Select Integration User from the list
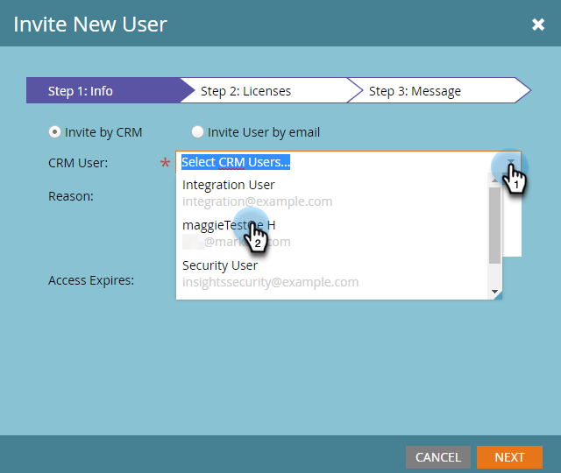Screen dimensions: 561x473 (x=228, y=185)
